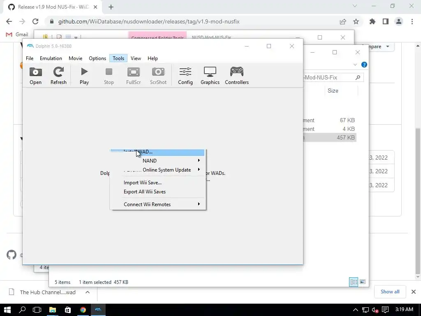Open Chrome profile avatar

pos(399,21)
